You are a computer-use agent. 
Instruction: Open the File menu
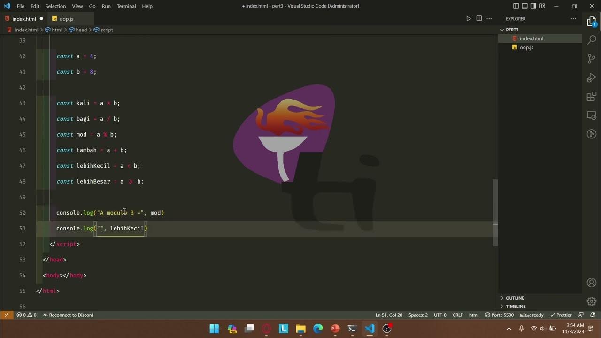pyautogui.click(x=21, y=6)
